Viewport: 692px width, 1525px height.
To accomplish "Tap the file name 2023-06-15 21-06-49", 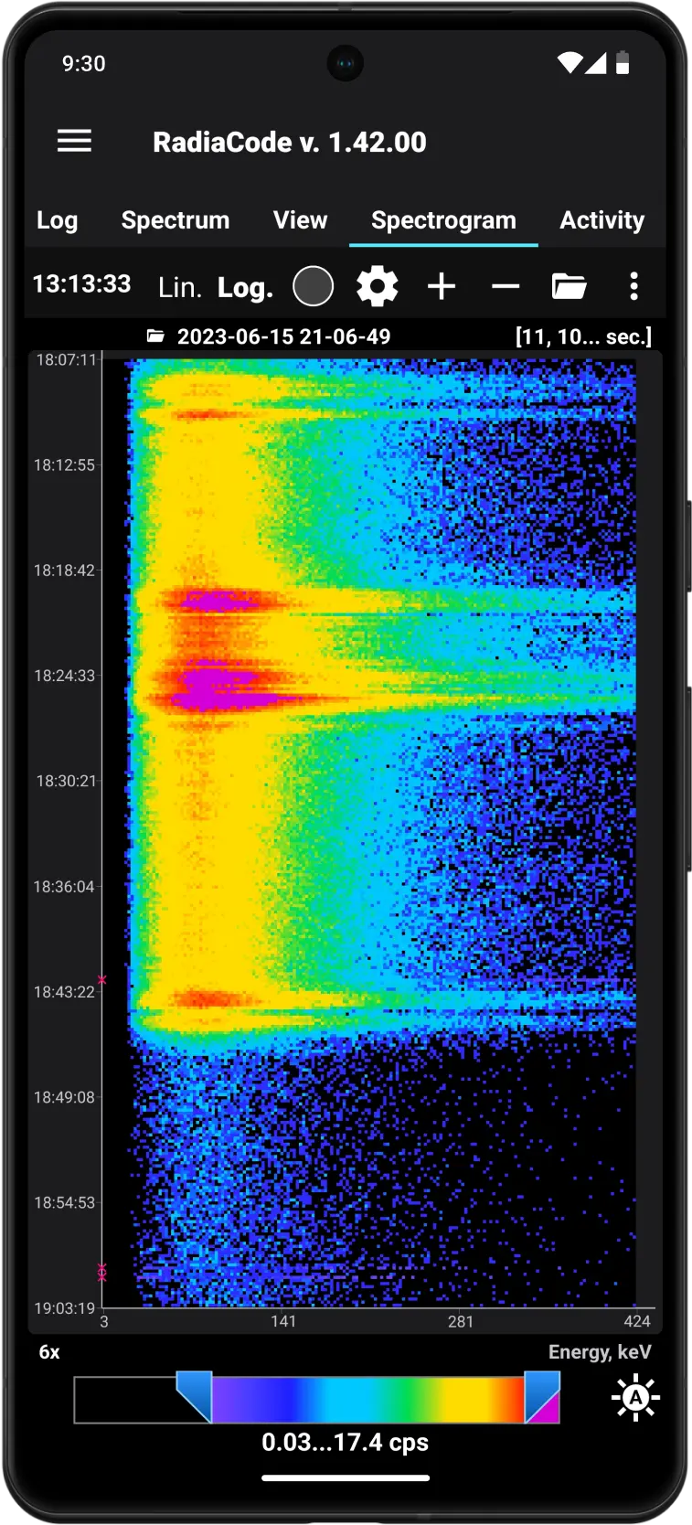I will tap(283, 336).
